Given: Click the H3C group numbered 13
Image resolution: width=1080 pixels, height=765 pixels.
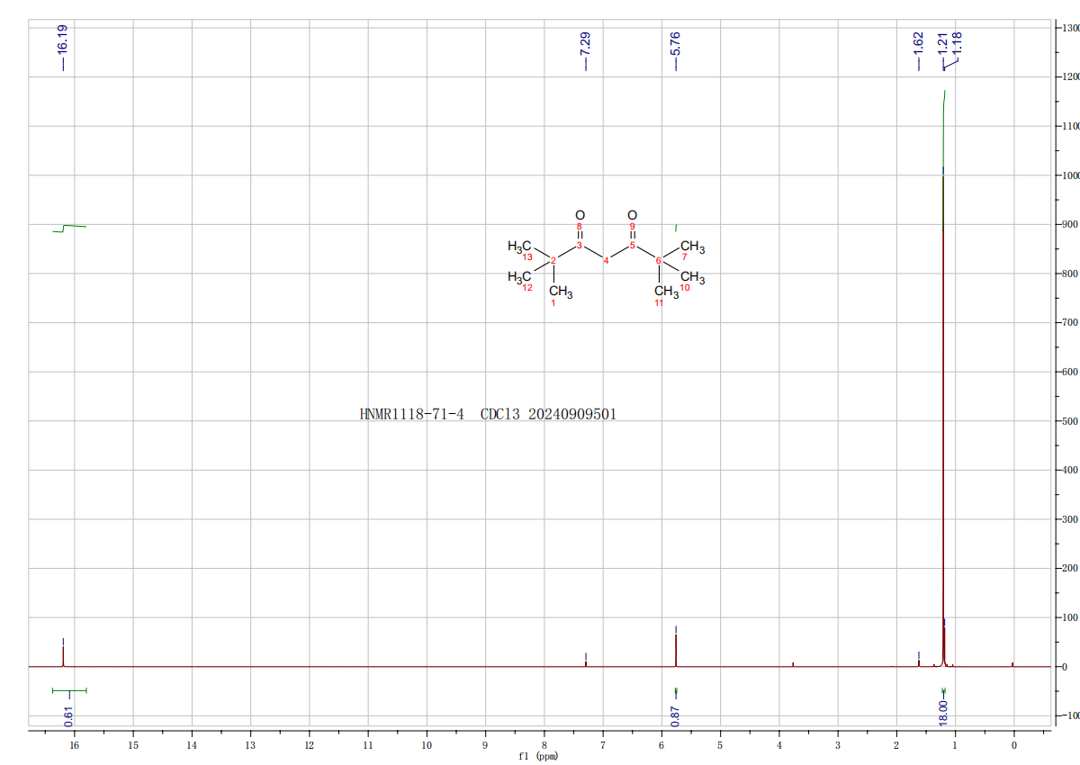Looking at the screenshot, I should click(520, 247).
